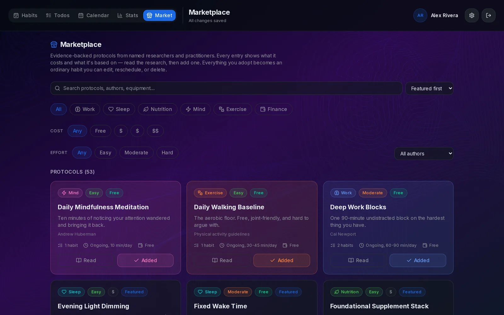Click the Work tag on Deep Work Blocks

tap(343, 193)
